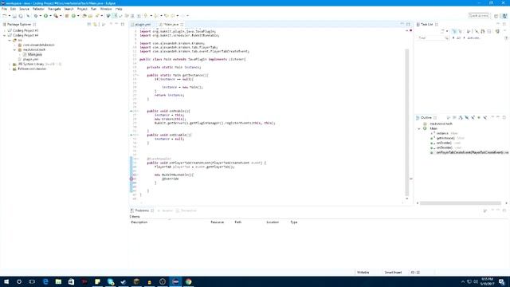Click the New file toolbar icon
The height and width of the screenshot is (287, 510).
pos(5,16)
